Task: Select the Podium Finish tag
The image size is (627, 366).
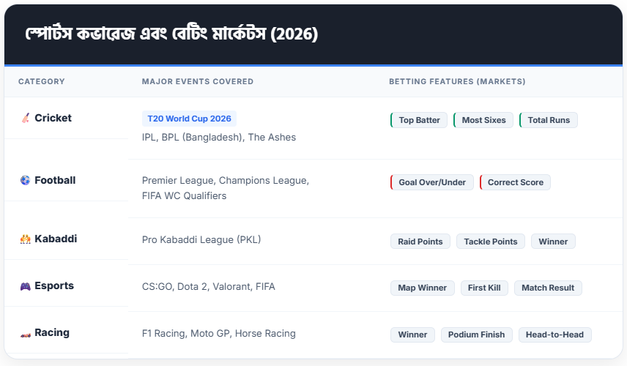Action: click(x=477, y=335)
